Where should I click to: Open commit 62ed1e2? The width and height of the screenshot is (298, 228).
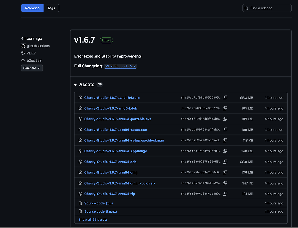tap(34, 60)
